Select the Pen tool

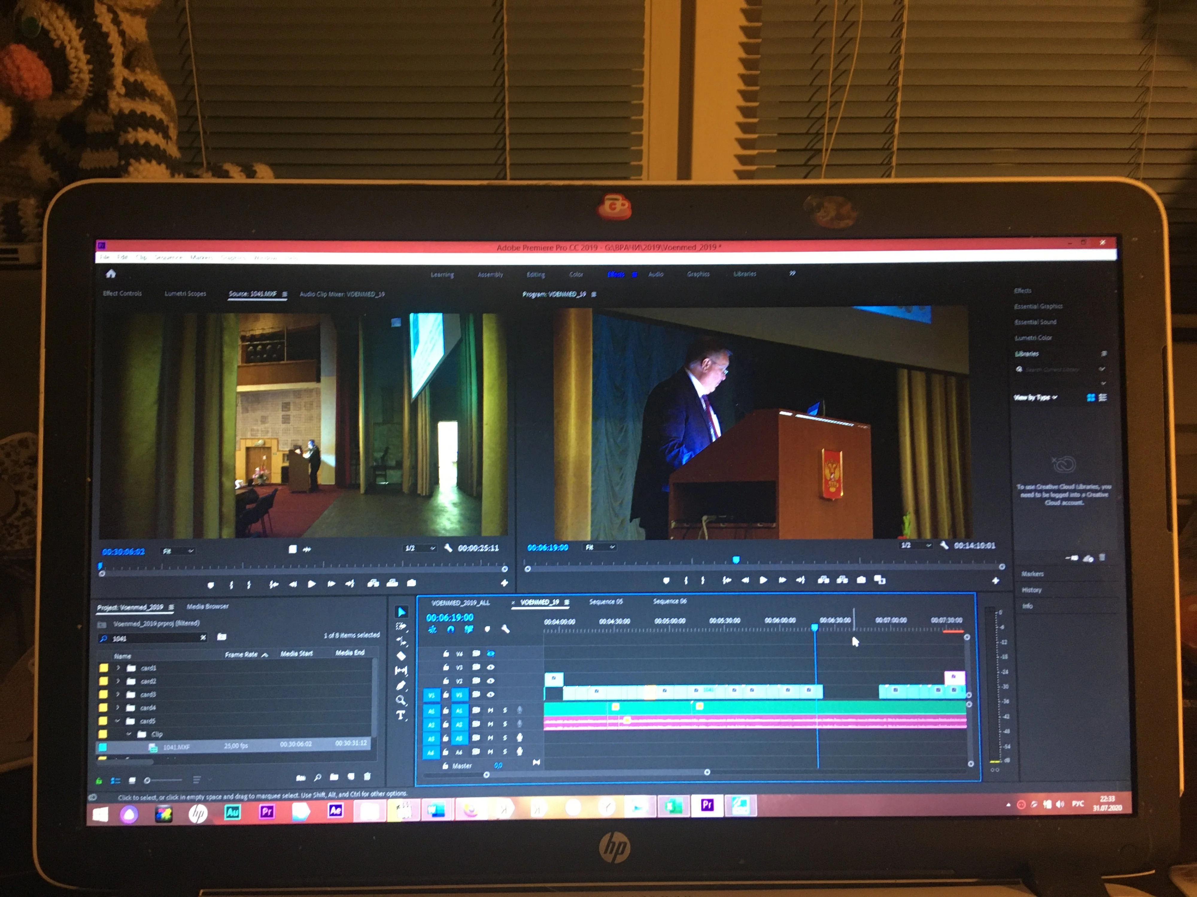click(400, 686)
